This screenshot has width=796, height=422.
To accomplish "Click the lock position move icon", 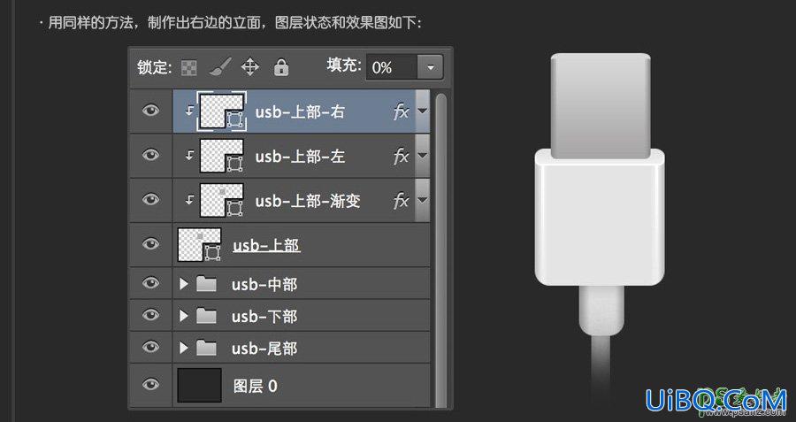I will click(x=249, y=67).
